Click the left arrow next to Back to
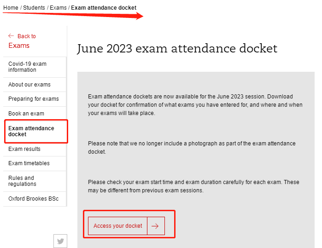Screen dimensions: 322x248 pos(11,36)
